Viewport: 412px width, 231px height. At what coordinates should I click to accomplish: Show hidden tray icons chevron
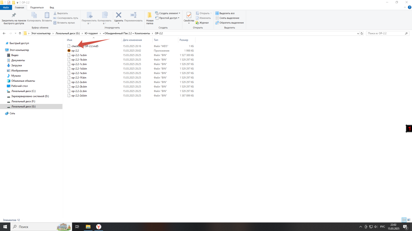tap(361, 227)
